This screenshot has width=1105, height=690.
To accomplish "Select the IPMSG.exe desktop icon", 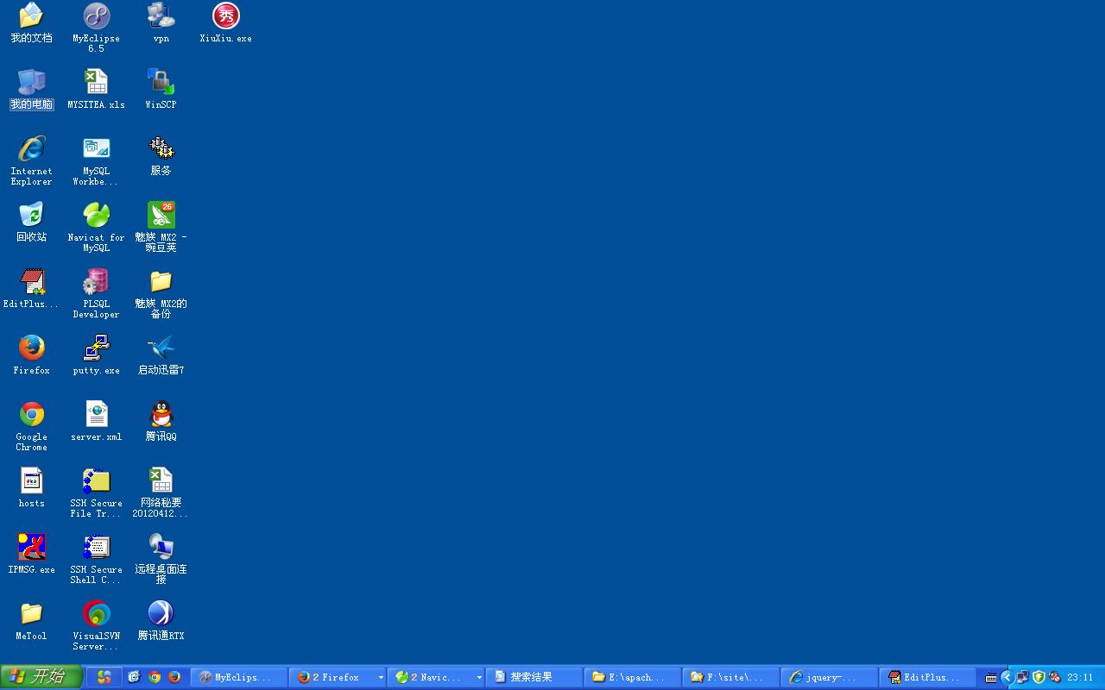I will 31,555.
